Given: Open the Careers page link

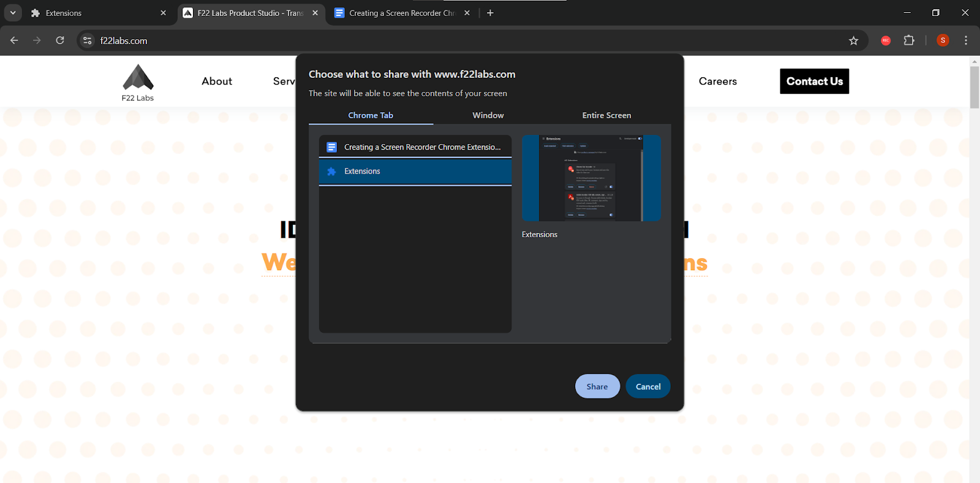Looking at the screenshot, I should coord(718,81).
